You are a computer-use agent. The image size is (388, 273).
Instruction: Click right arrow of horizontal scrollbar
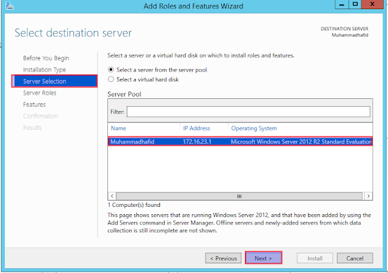(369, 196)
